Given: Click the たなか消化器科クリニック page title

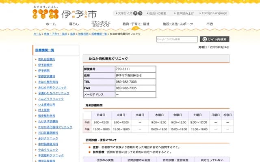Looking at the screenshot, I should click(x=108, y=59).
